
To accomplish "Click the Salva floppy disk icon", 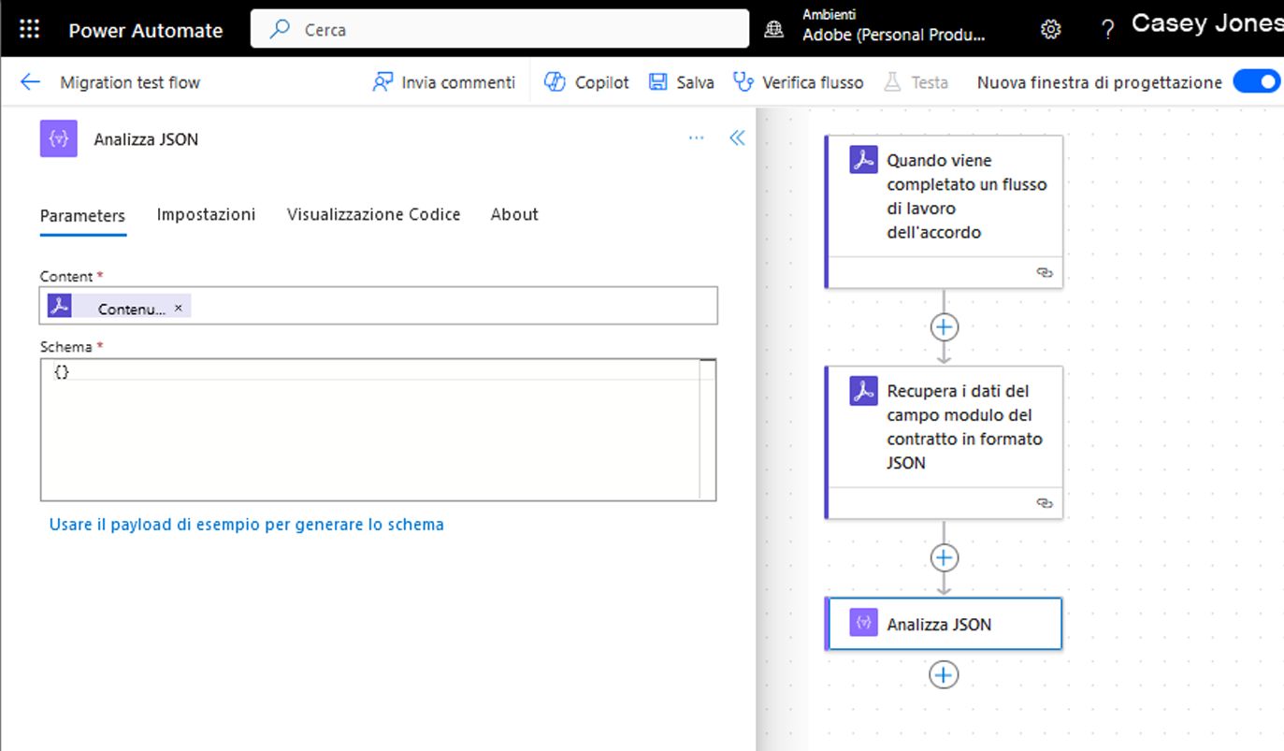I will [x=657, y=82].
